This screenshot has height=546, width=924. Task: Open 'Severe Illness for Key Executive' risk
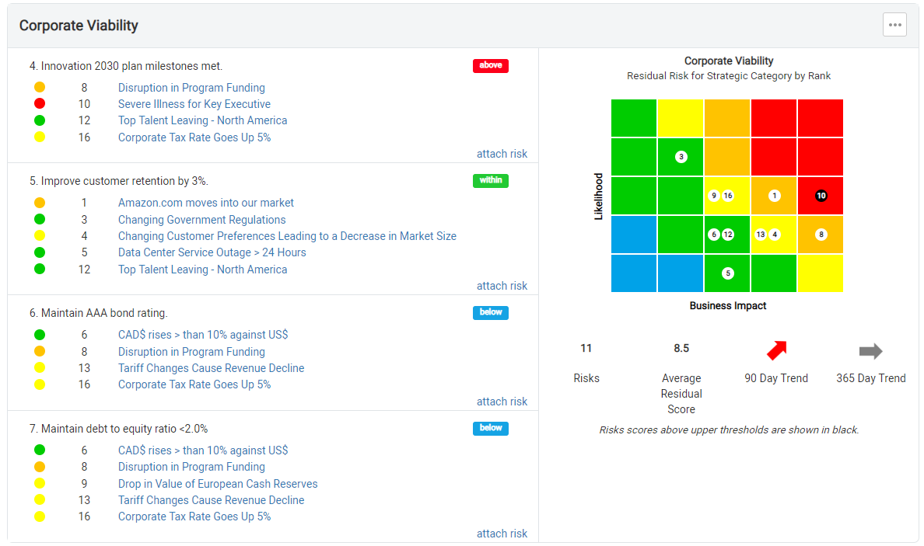[194, 104]
